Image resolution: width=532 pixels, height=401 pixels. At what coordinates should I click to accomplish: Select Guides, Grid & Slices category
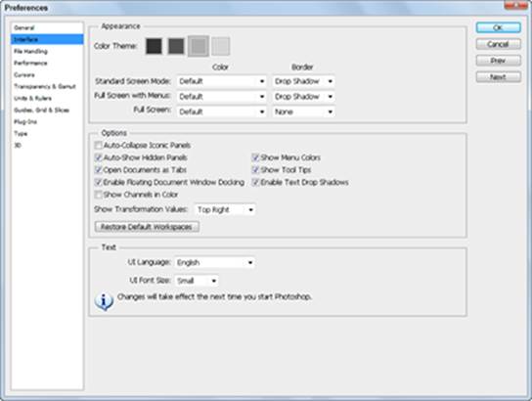47,110
